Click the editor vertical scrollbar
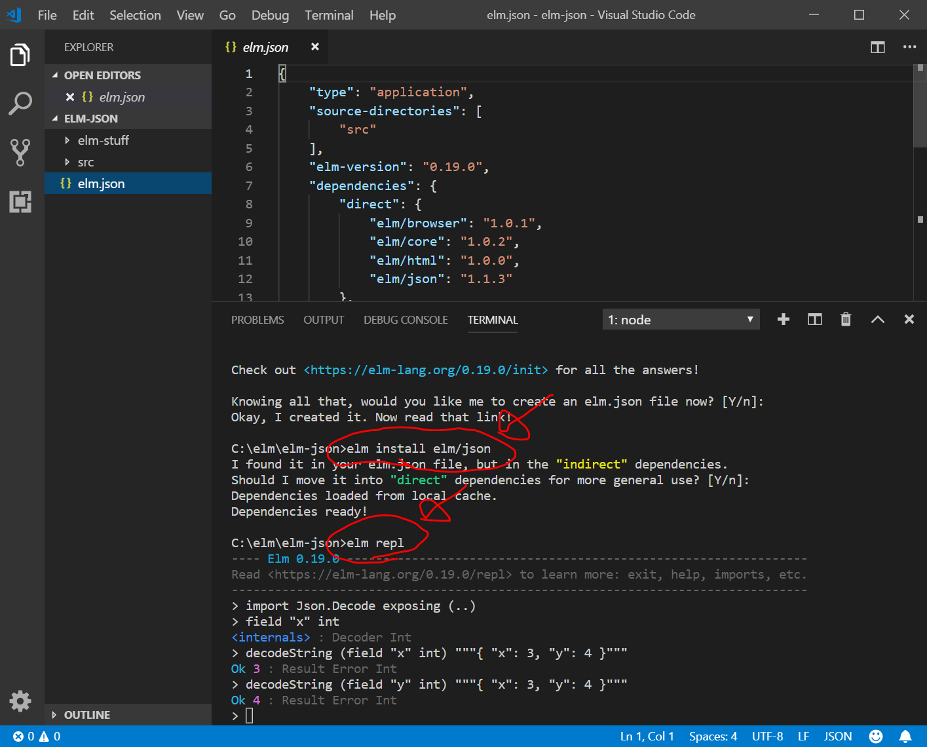Viewport: 927px width, 747px height. tap(920, 105)
